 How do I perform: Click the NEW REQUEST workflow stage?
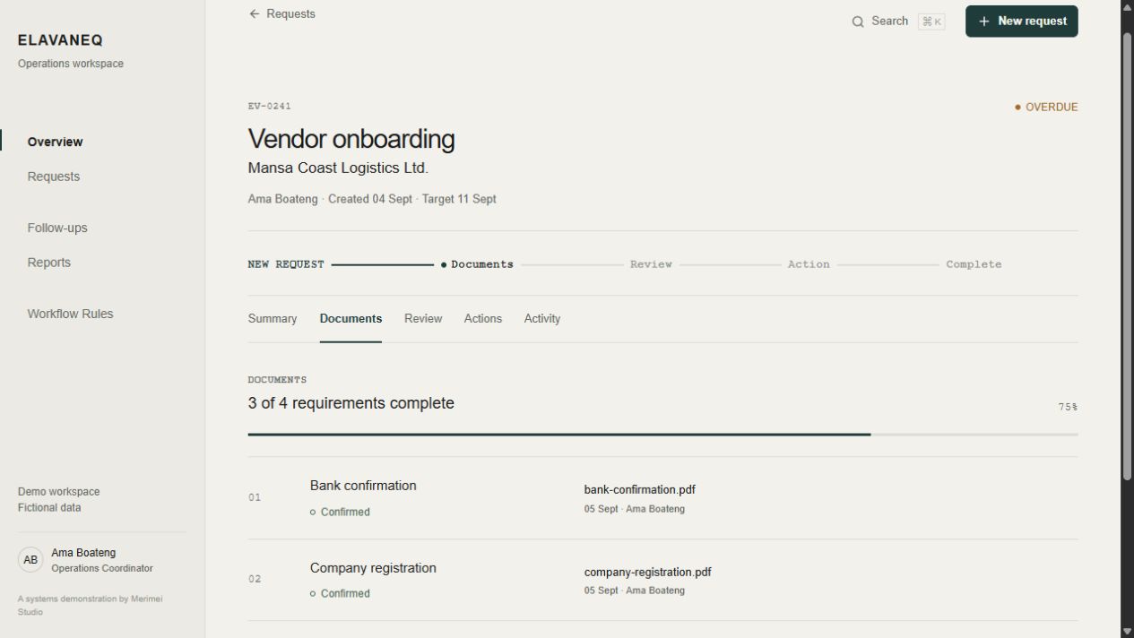point(286,264)
